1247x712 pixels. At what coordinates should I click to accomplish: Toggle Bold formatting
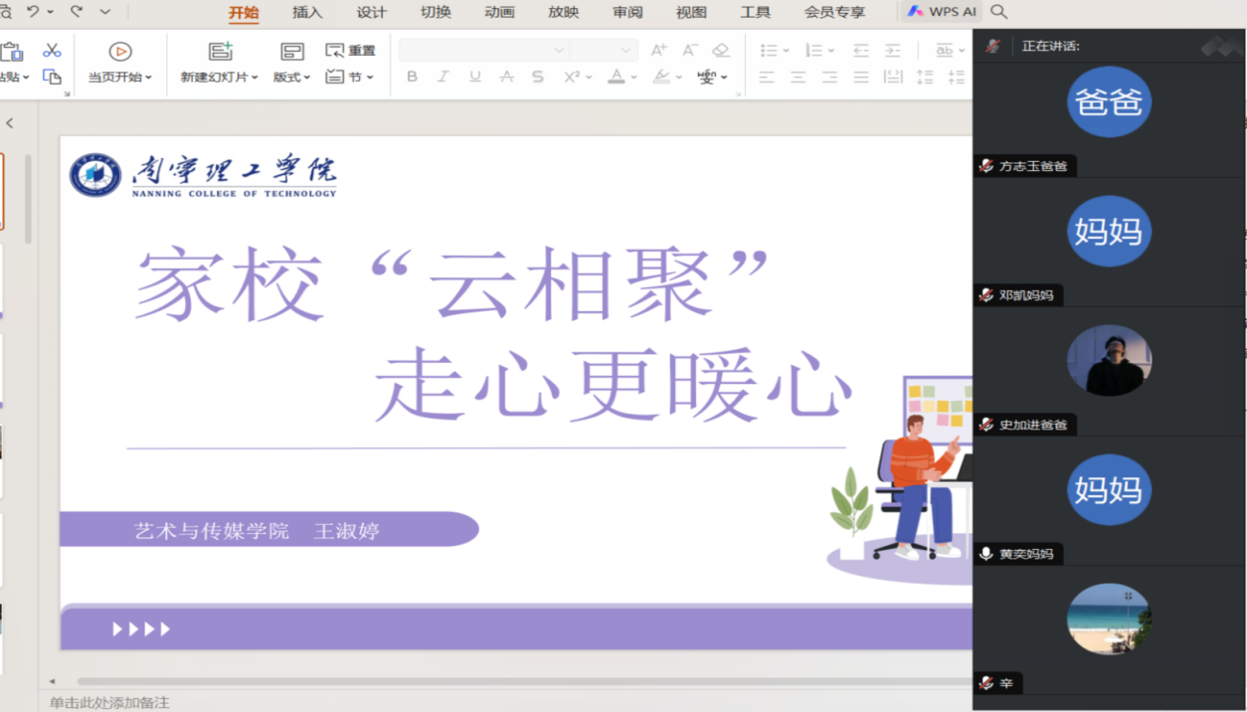(x=412, y=77)
